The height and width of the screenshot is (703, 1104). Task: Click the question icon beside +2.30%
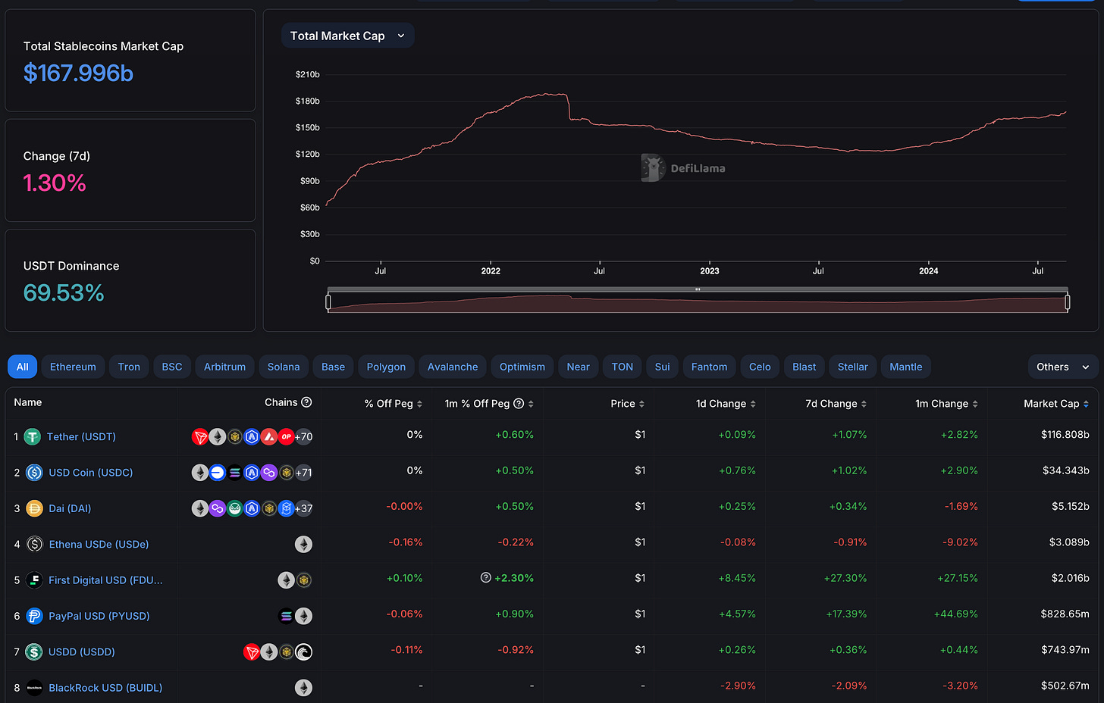point(486,577)
